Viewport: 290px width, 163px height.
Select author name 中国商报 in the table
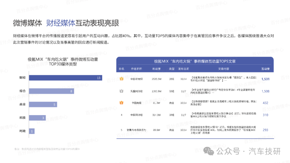point(136,103)
